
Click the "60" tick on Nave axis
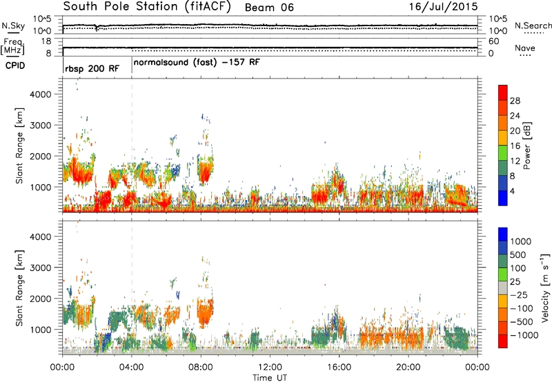[493, 41]
